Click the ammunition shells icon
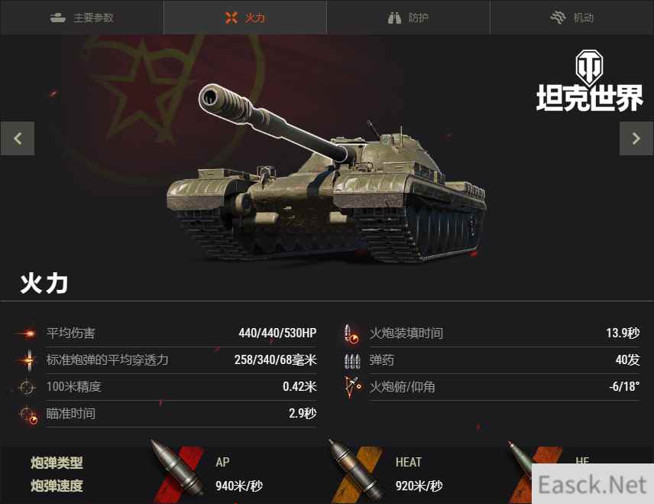This screenshot has height=504, width=654. click(352, 361)
